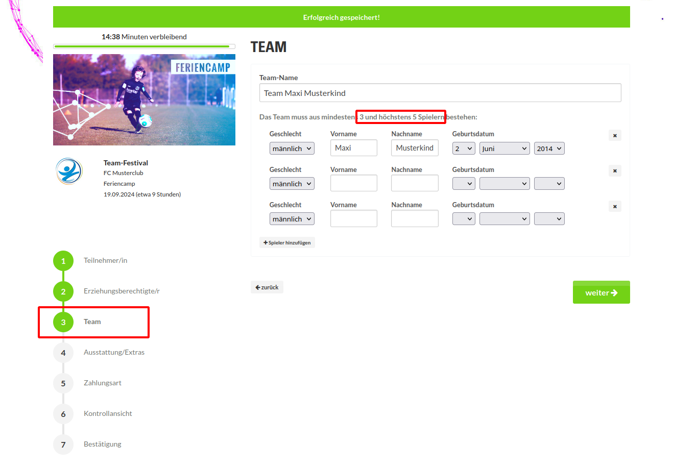Open Geschlecht dropdown for Maxi Musterkind
This screenshot has width=673, height=468.
click(292, 149)
